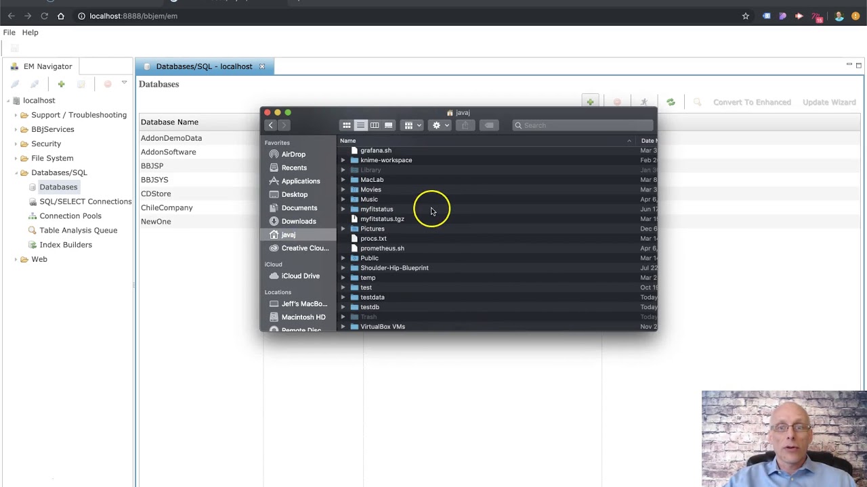This screenshot has height=487, width=867.
Task: Open Creative Cloud folder in sidebar
Action: click(x=305, y=248)
